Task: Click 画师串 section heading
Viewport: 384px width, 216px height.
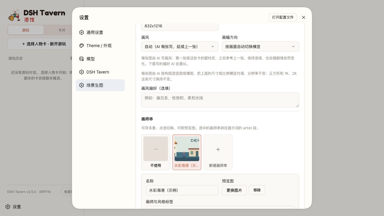Action: click(x=147, y=119)
